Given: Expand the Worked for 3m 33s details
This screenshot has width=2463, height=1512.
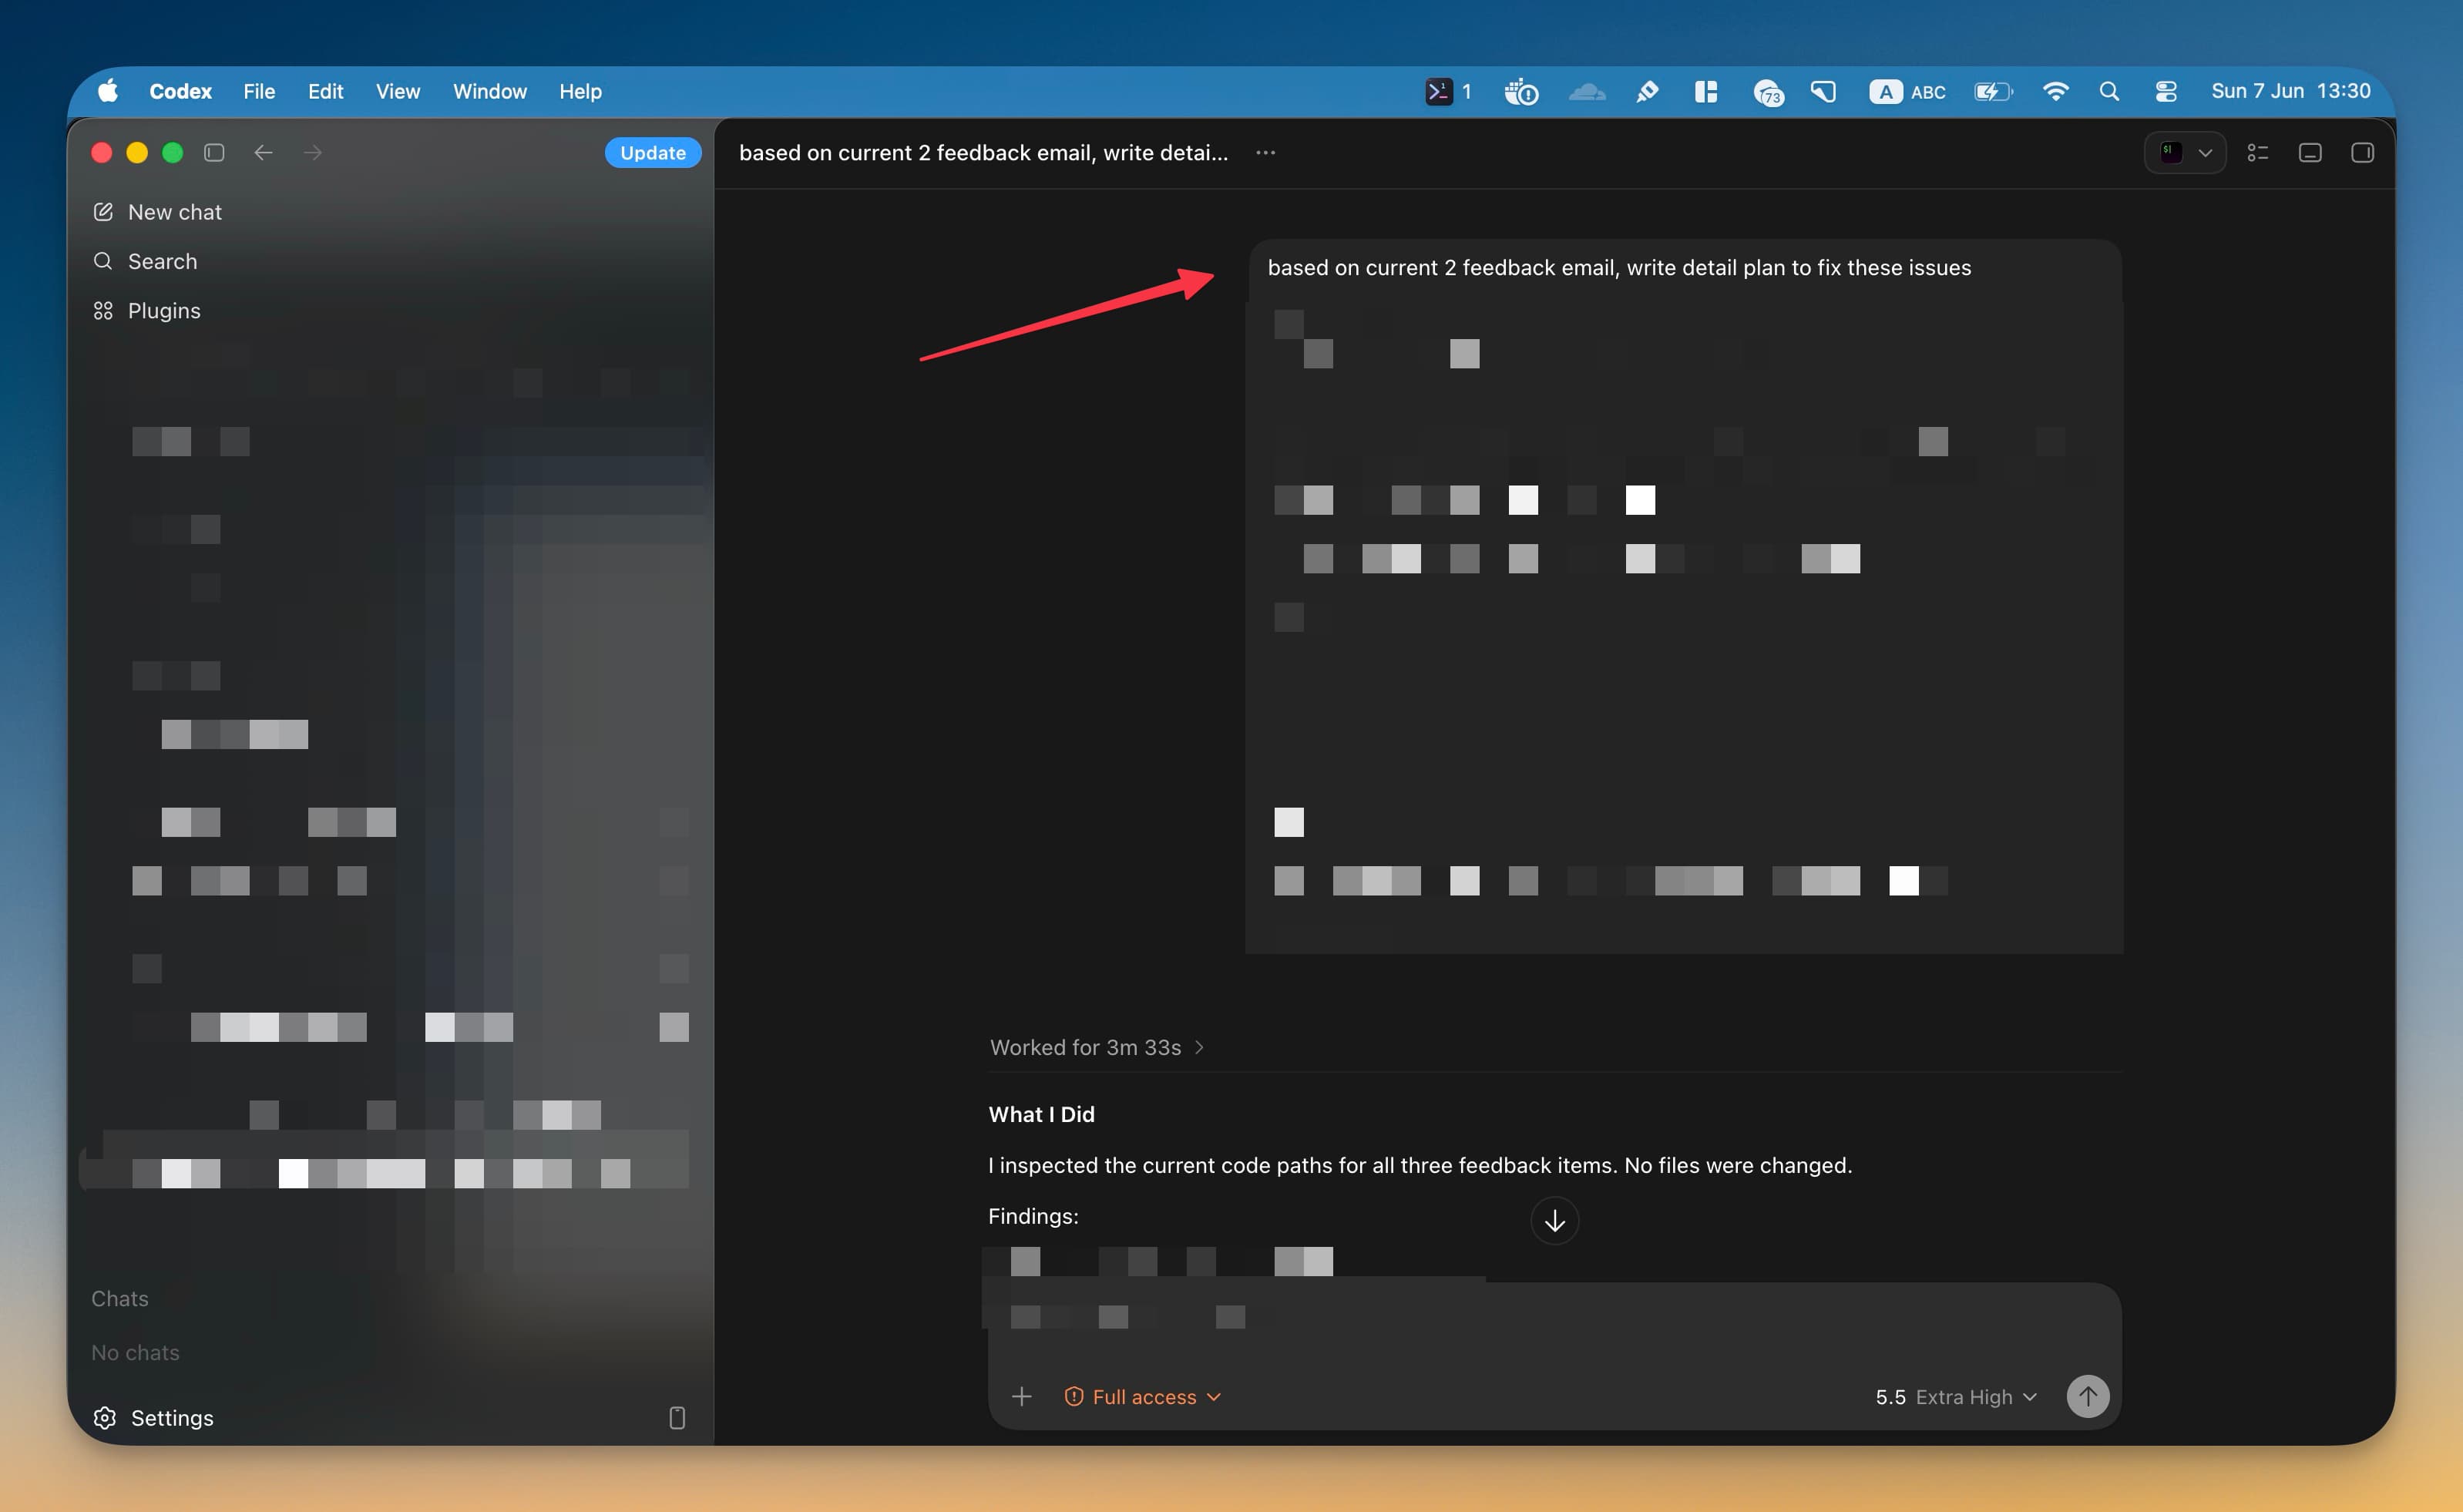Looking at the screenshot, I should coord(1096,1047).
